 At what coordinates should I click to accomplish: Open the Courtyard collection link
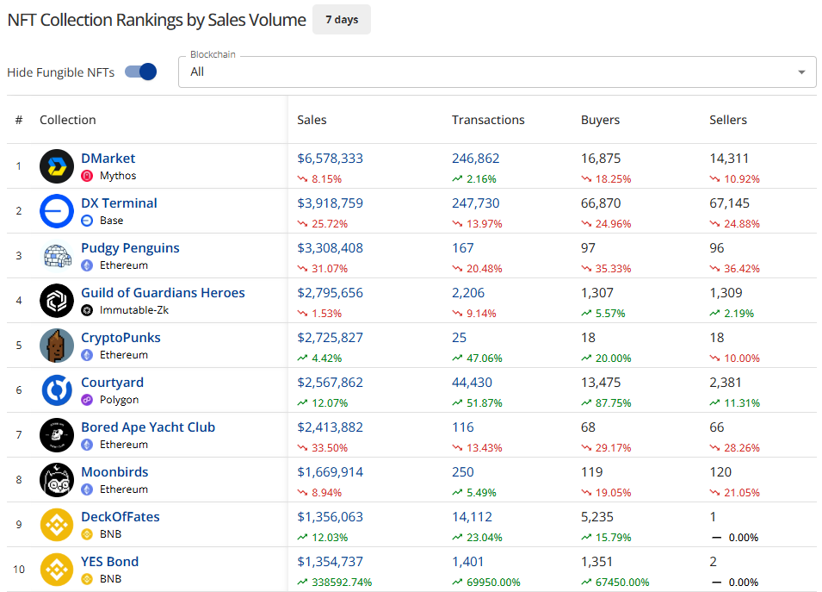[x=112, y=383]
